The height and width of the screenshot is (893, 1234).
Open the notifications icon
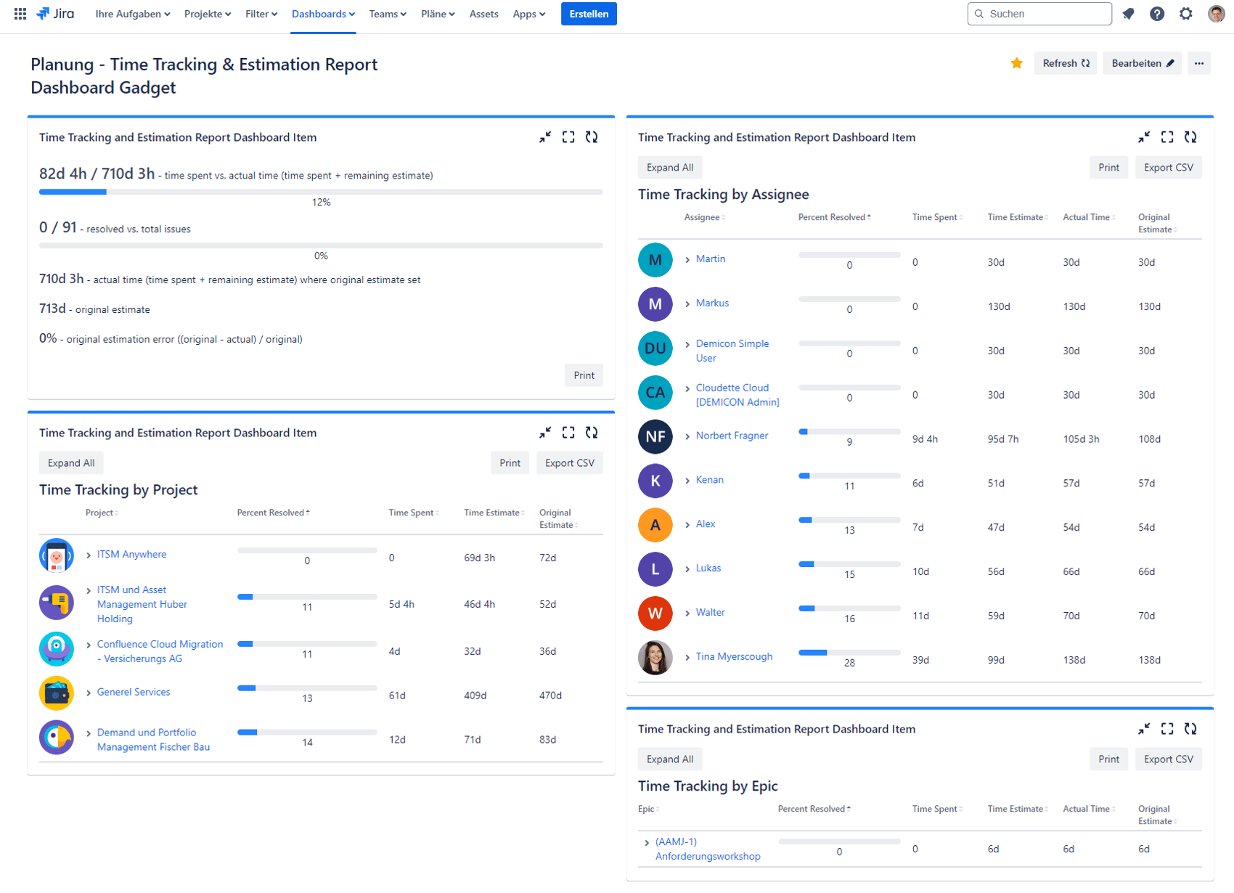[1128, 14]
